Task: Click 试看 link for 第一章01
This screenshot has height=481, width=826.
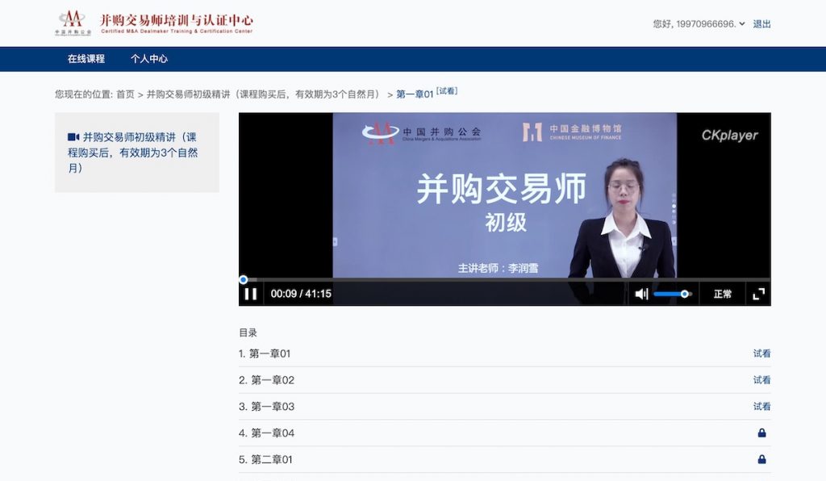Action: pos(761,353)
